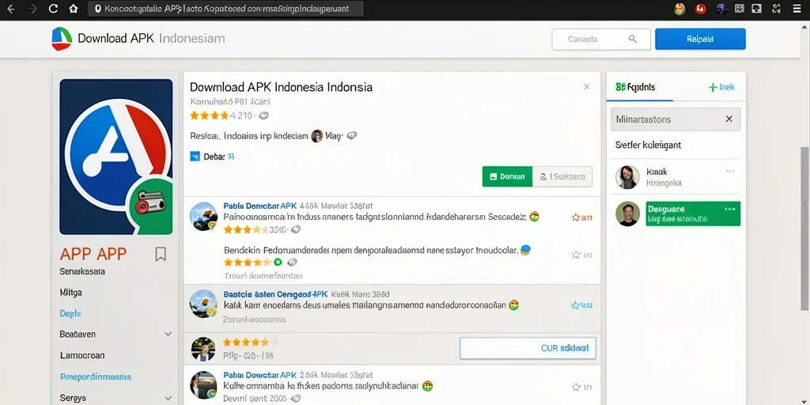Open options dots on Derguace contact
Screen dimensions: 810x405
coord(729,209)
